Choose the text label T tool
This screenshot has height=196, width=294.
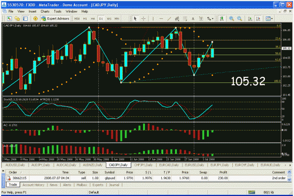coord(201,18)
